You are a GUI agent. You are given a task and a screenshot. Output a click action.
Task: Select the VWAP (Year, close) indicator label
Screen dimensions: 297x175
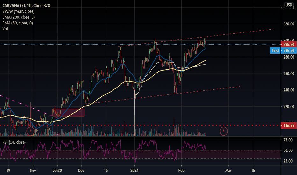[x=18, y=11]
